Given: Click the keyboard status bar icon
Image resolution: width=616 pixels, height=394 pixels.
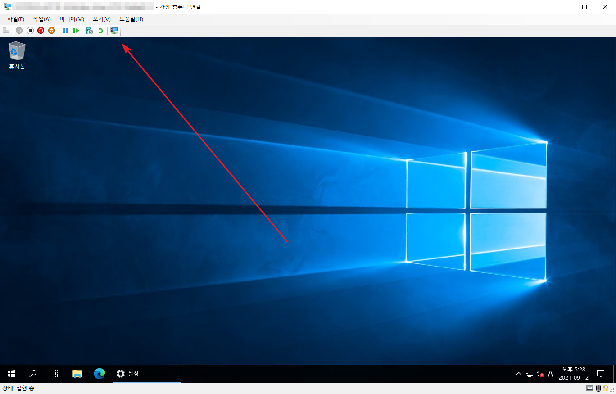Looking at the screenshot, I should (x=590, y=388).
